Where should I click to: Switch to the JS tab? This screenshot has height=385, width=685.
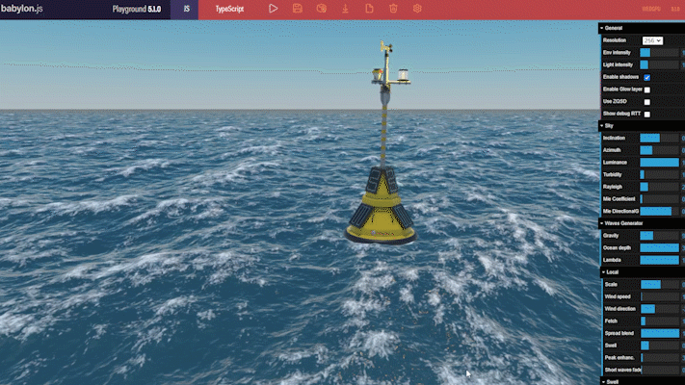pyautogui.click(x=185, y=9)
